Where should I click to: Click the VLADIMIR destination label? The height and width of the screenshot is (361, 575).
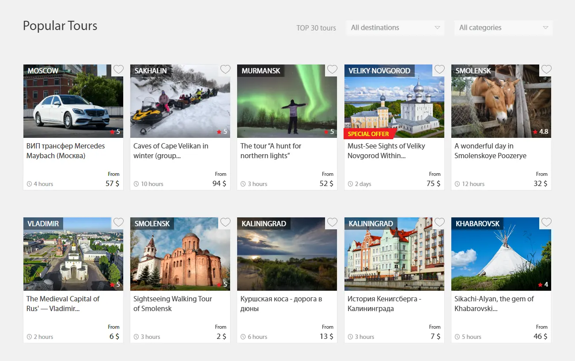tap(43, 224)
